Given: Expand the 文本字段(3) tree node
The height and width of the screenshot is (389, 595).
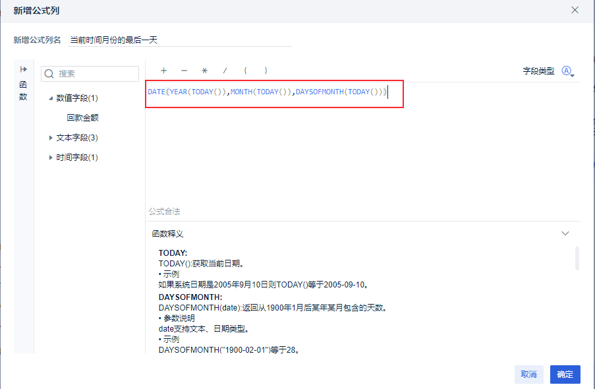Looking at the screenshot, I should pyautogui.click(x=51, y=138).
